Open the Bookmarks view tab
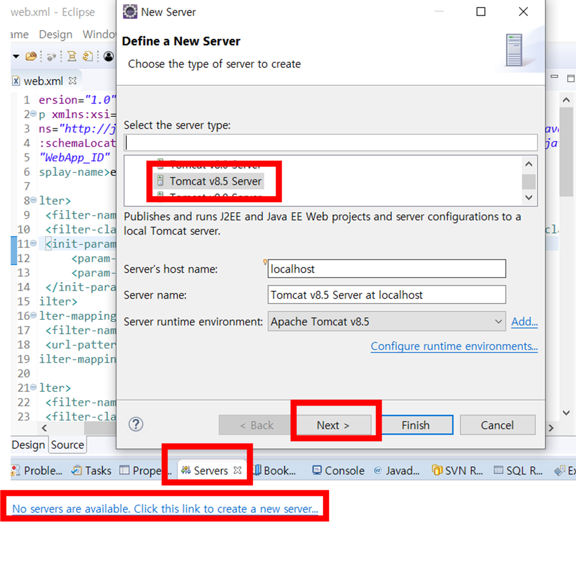576x571 pixels. coord(276,471)
